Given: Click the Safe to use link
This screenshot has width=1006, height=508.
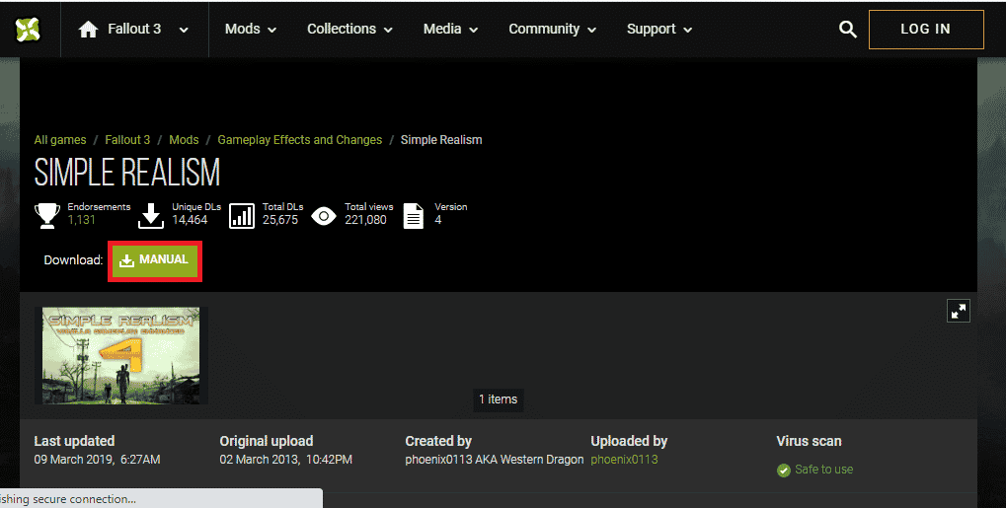Looking at the screenshot, I should [x=823, y=470].
